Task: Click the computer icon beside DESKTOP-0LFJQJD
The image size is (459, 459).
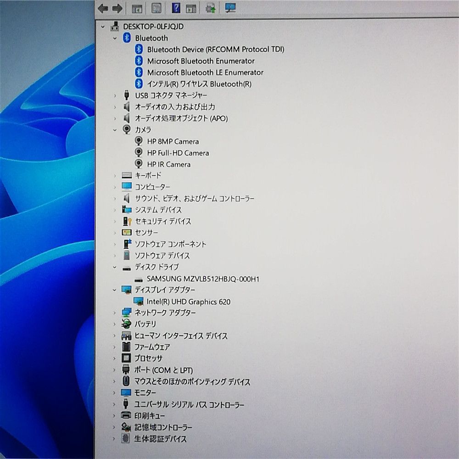Action: click(x=115, y=26)
